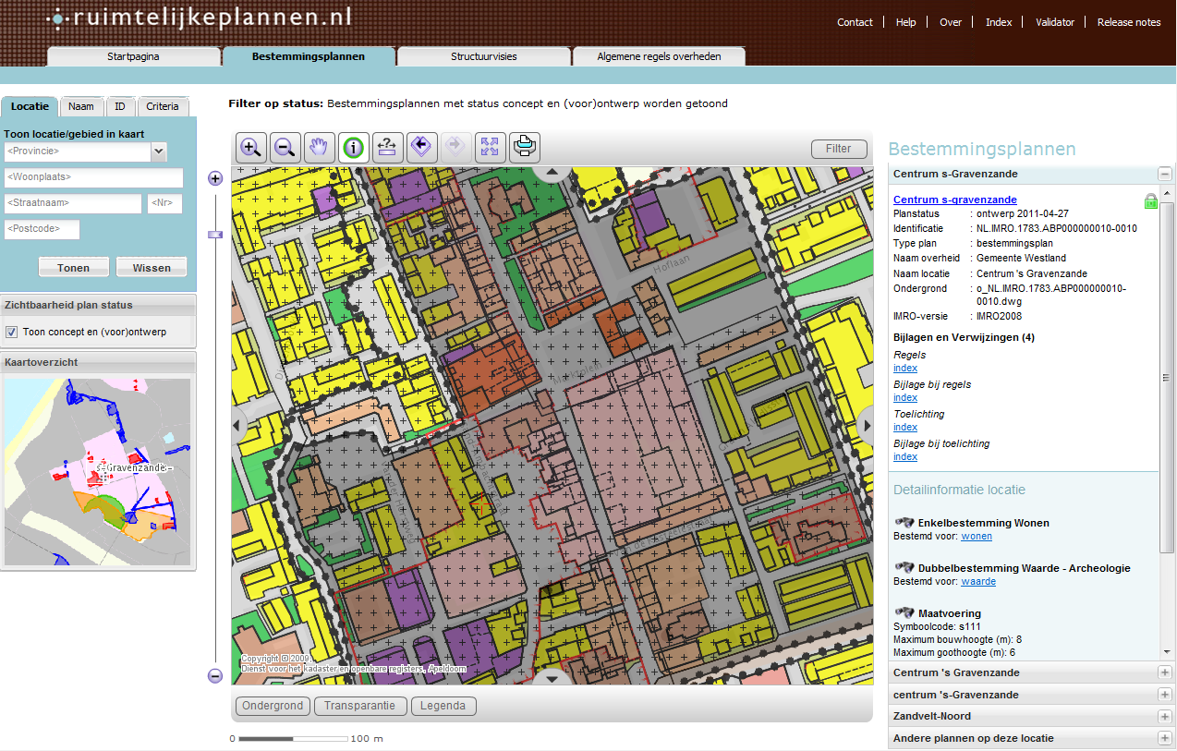Switch to the Criteria search tab
This screenshot has height=751, width=1177.
click(163, 106)
